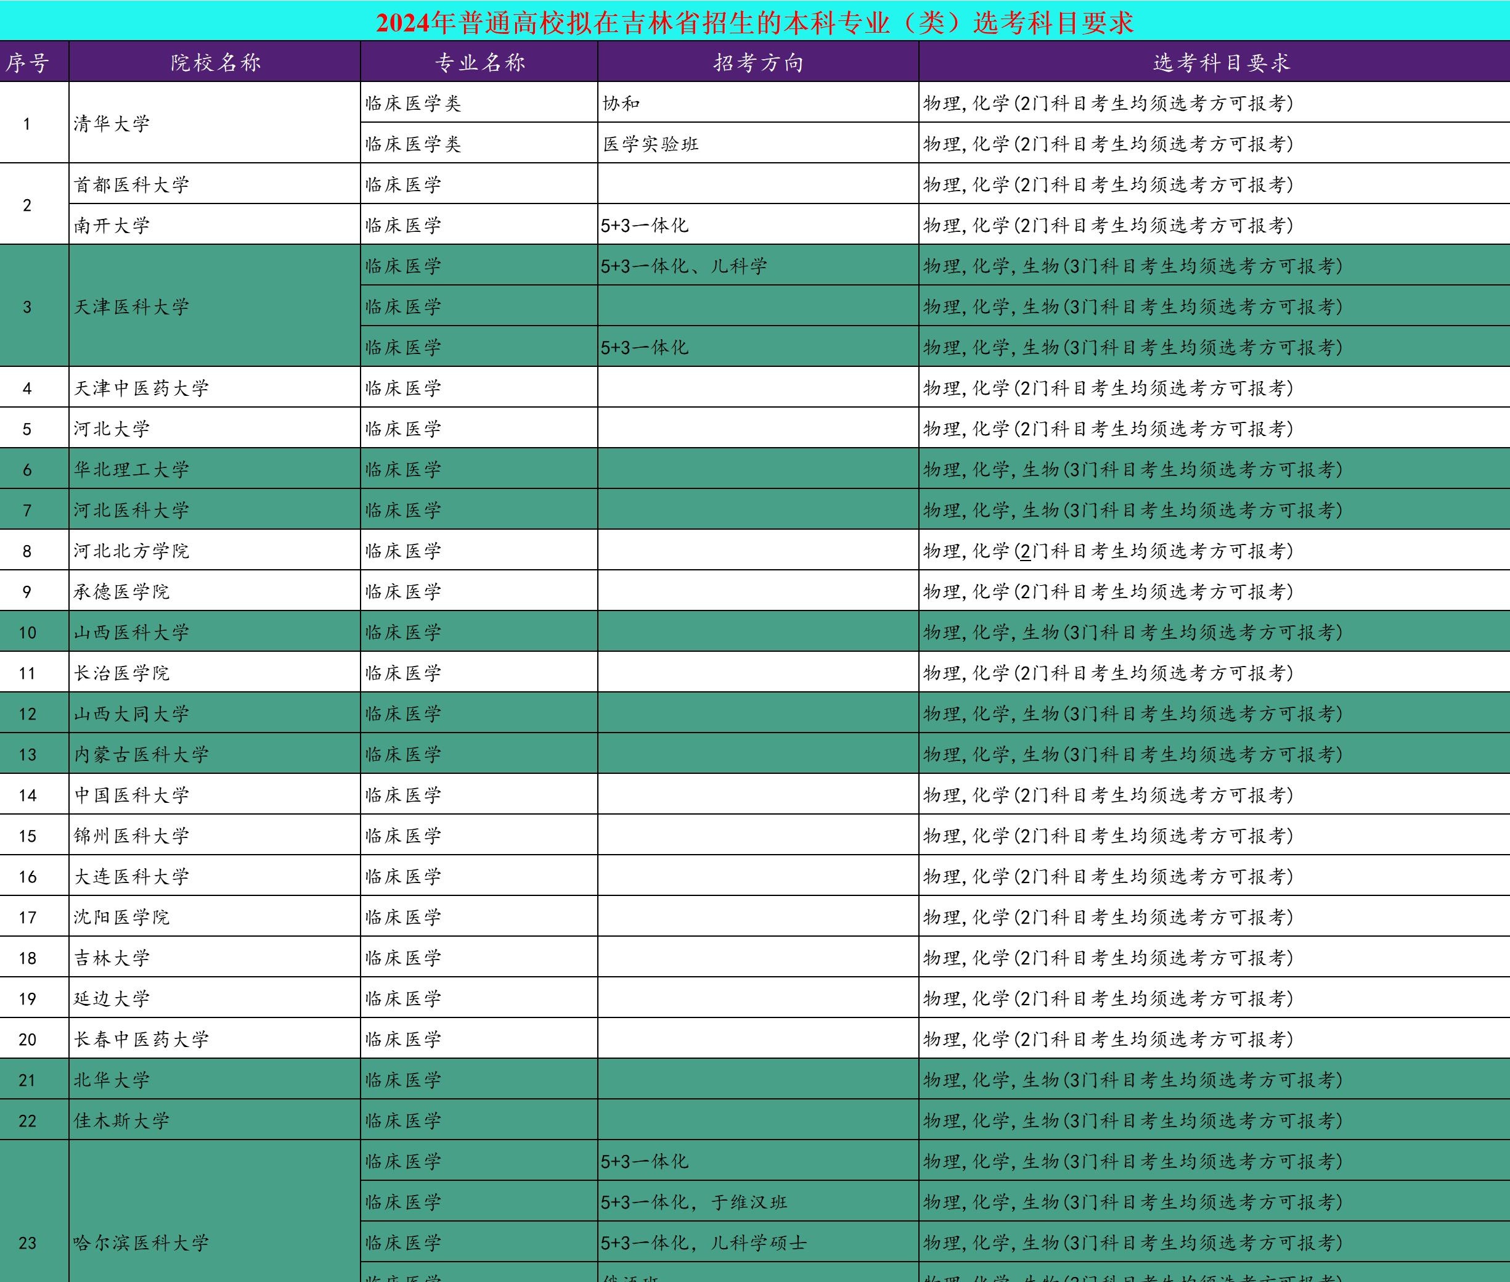The height and width of the screenshot is (1282, 1510).
Task: Click the 延边大学 cell
Action: 215,998
